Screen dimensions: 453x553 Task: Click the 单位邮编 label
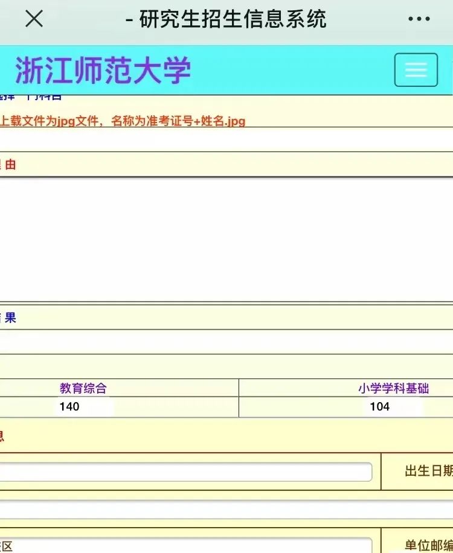click(x=428, y=545)
